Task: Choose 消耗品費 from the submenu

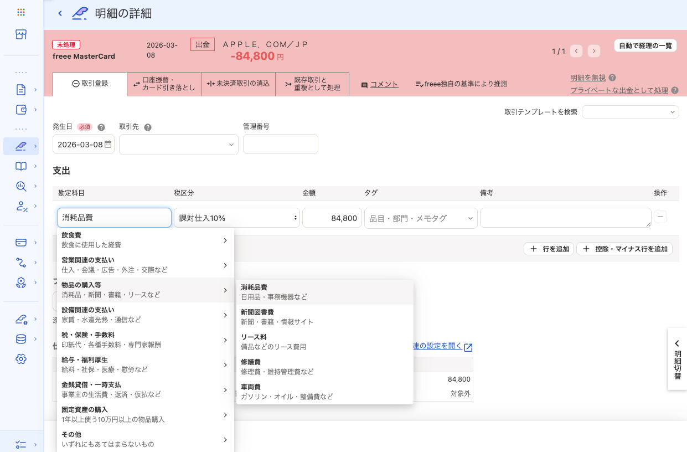Action: [x=325, y=292]
